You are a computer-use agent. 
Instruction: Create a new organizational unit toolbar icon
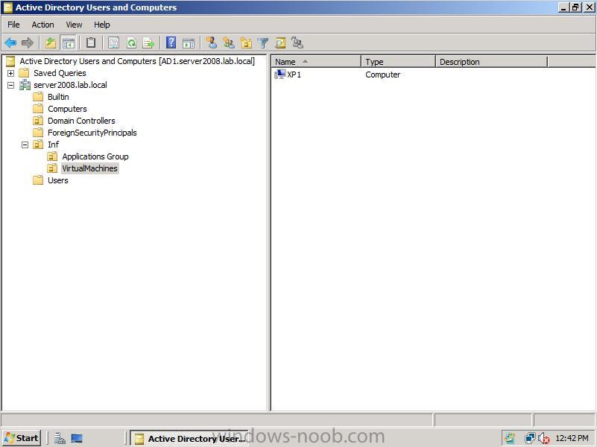(246, 42)
